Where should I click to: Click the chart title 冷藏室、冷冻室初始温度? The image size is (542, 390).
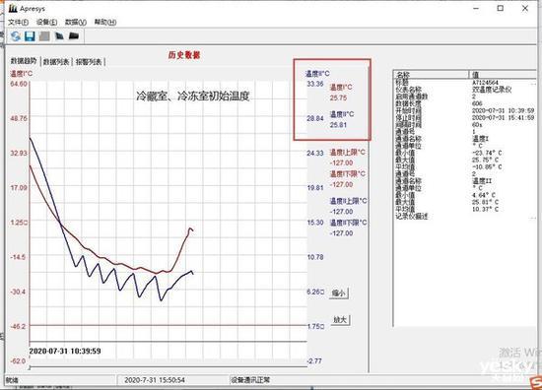[192, 96]
